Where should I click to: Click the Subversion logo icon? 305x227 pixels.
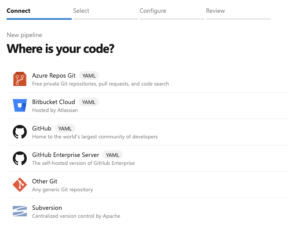point(20,212)
